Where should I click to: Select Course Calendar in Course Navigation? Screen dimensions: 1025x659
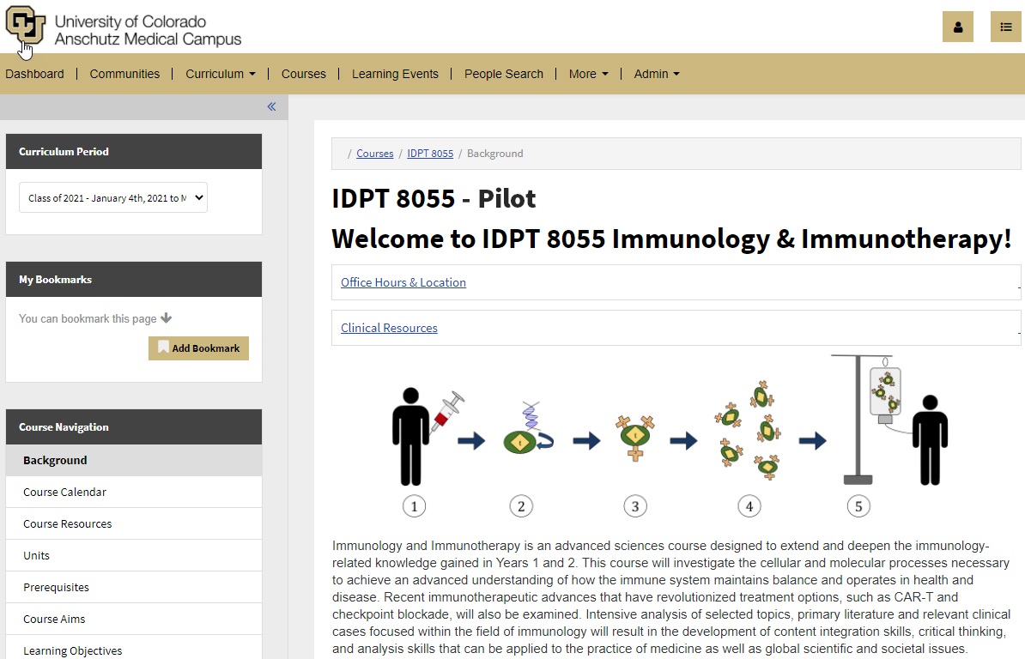point(65,493)
